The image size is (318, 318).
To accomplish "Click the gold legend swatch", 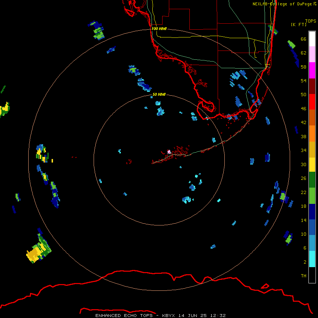I will pos(312,149).
